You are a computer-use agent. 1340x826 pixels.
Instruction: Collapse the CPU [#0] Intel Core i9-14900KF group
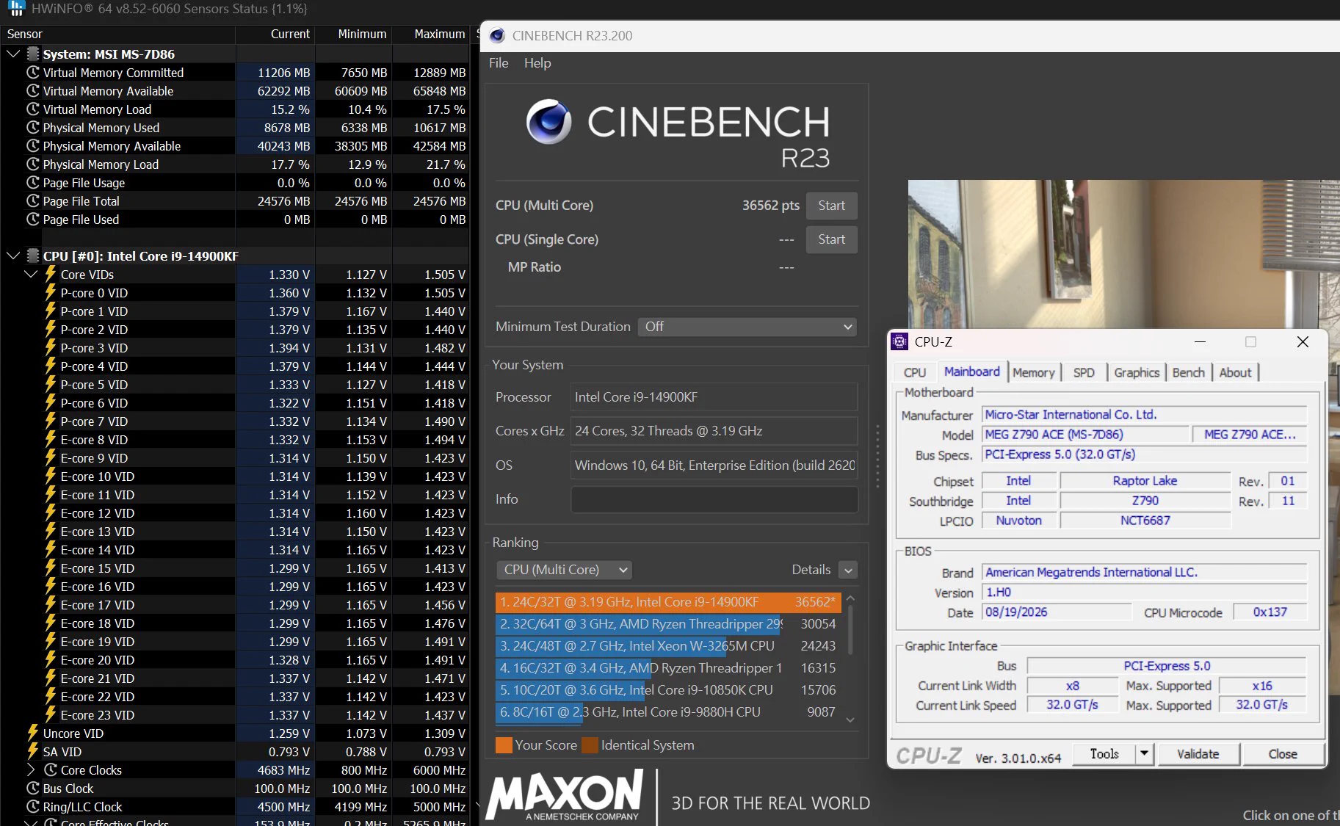click(13, 256)
